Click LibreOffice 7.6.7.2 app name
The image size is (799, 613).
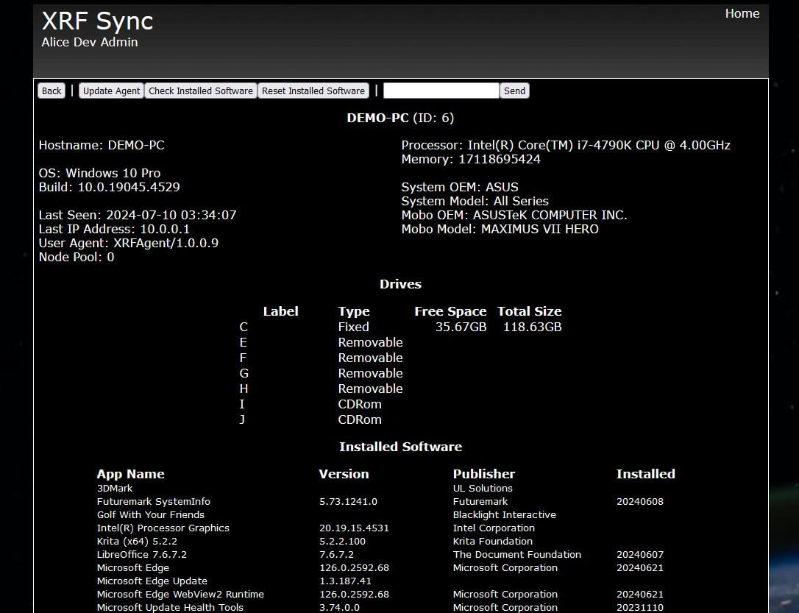(142, 554)
